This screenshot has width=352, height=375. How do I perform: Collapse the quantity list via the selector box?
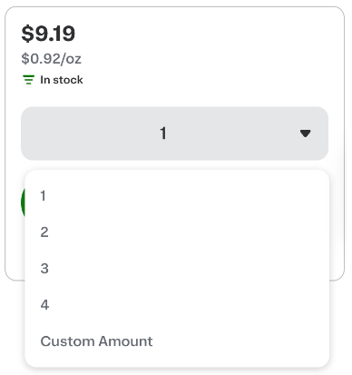pyautogui.click(x=174, y=133)
